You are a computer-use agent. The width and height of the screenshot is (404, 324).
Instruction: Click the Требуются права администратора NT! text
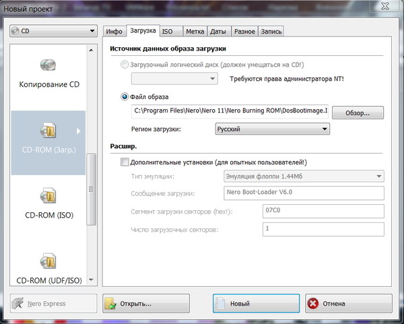coord(287,79)
